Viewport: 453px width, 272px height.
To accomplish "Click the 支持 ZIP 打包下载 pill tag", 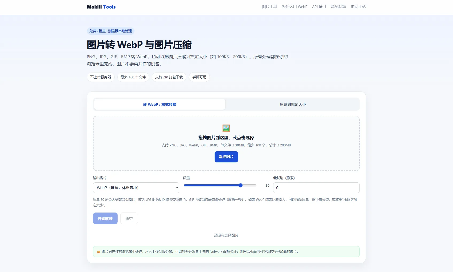I will point(169,77).
